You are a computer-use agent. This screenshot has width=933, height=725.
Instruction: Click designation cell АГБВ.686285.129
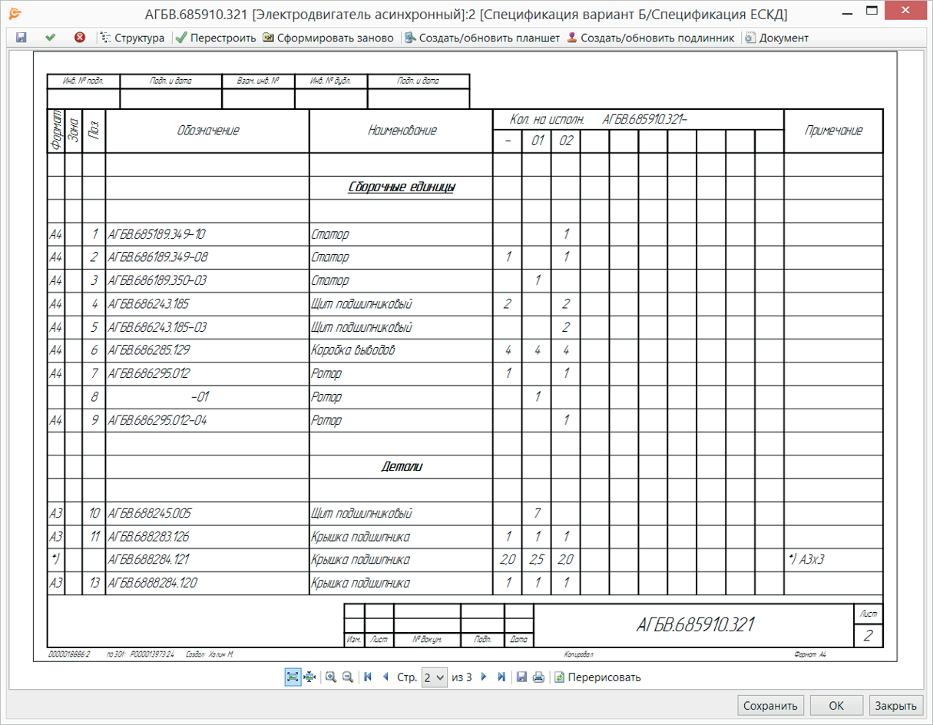tap(207, 350)
